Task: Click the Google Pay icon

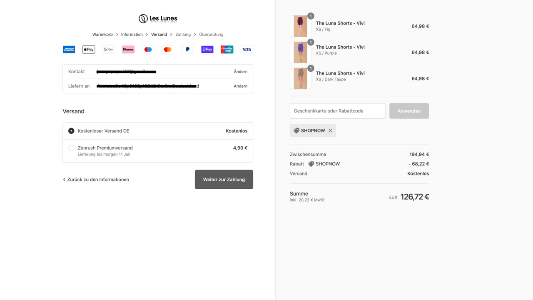Action: 108,50
